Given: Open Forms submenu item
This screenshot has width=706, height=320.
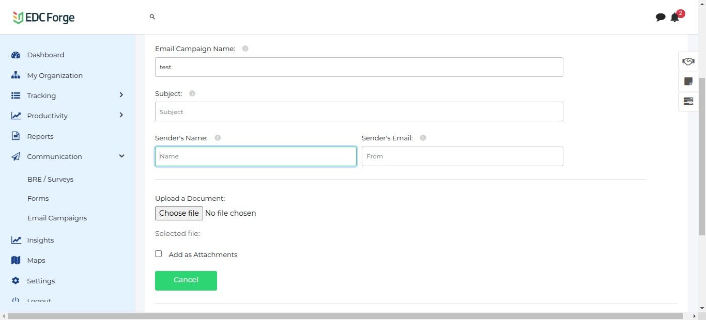Looking at the screenshot, I should click(38, 198).
